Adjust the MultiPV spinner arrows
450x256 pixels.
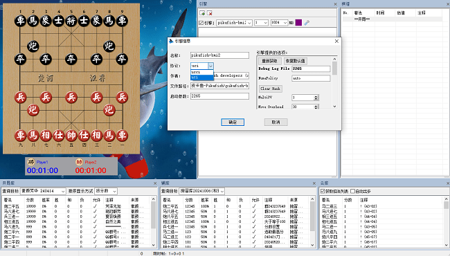(x=316, y=98)
